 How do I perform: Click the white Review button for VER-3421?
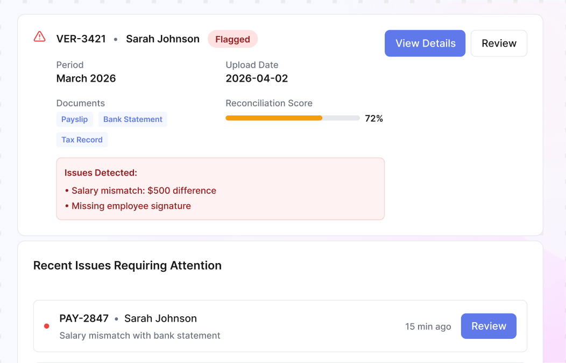tap(499, 43)
